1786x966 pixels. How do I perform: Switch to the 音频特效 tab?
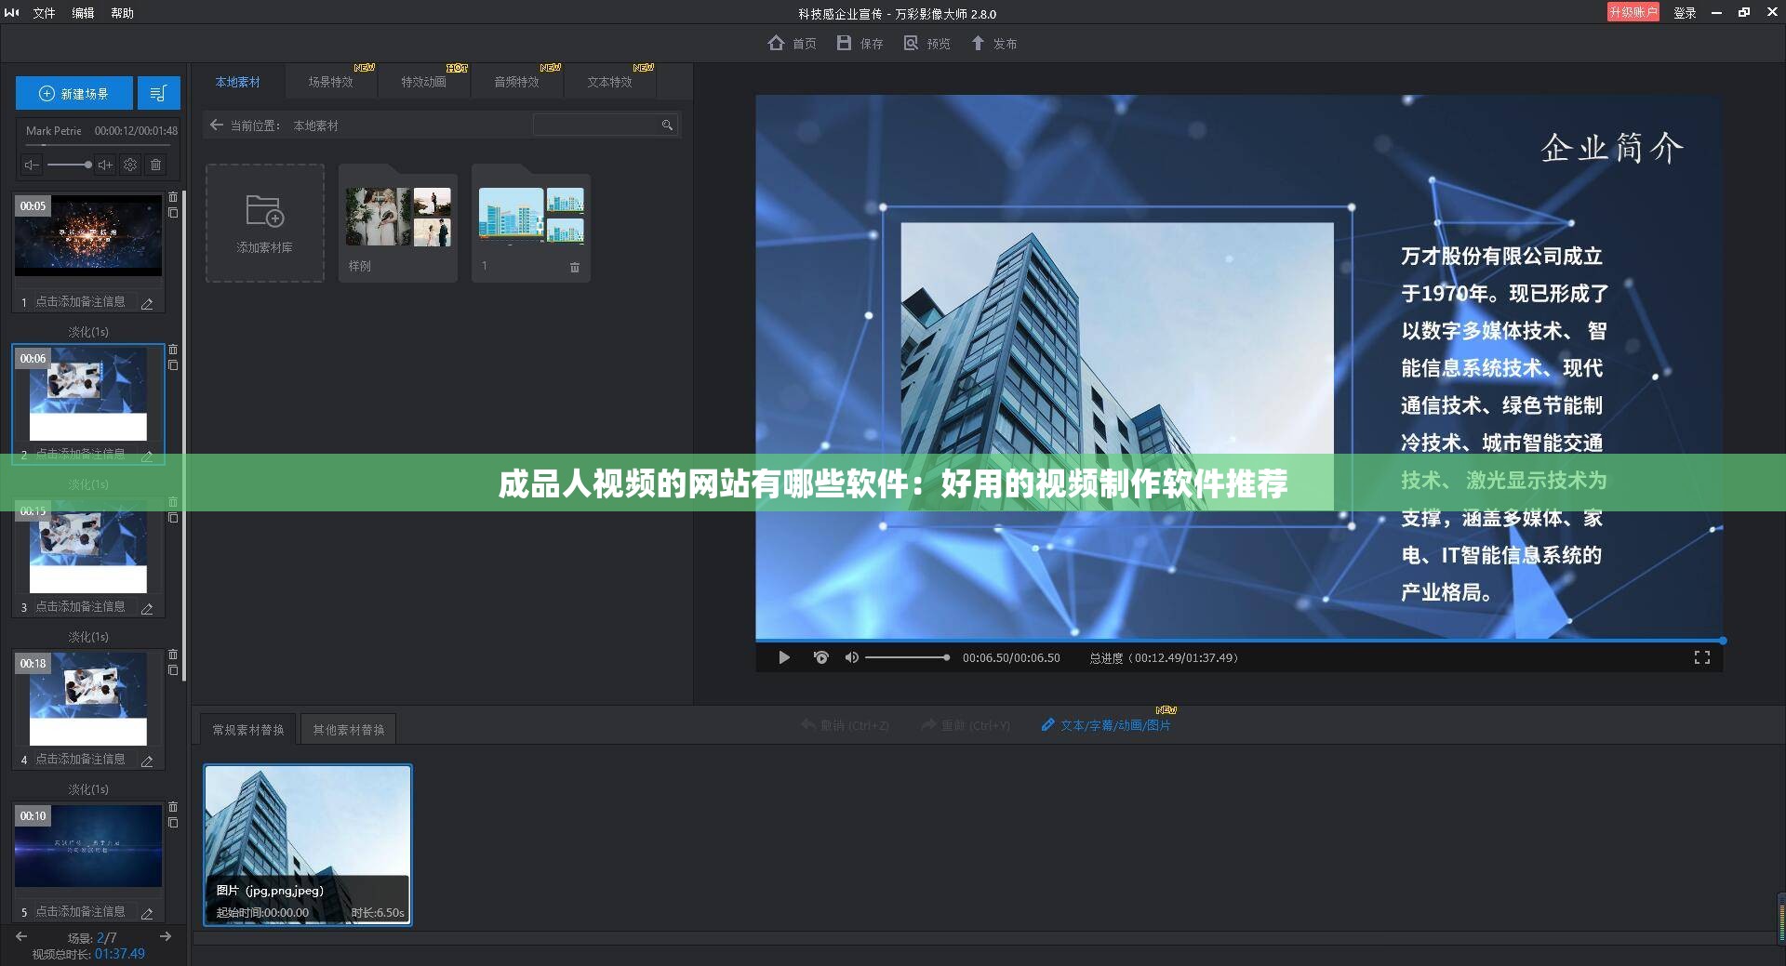[517, 81]
